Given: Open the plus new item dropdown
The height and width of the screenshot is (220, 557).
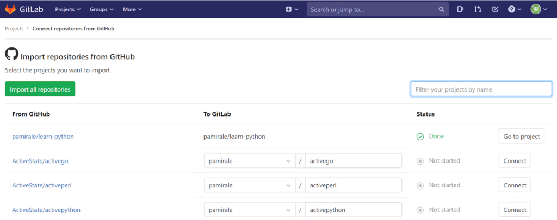Looking at the screenshot, I should point(292,10).
